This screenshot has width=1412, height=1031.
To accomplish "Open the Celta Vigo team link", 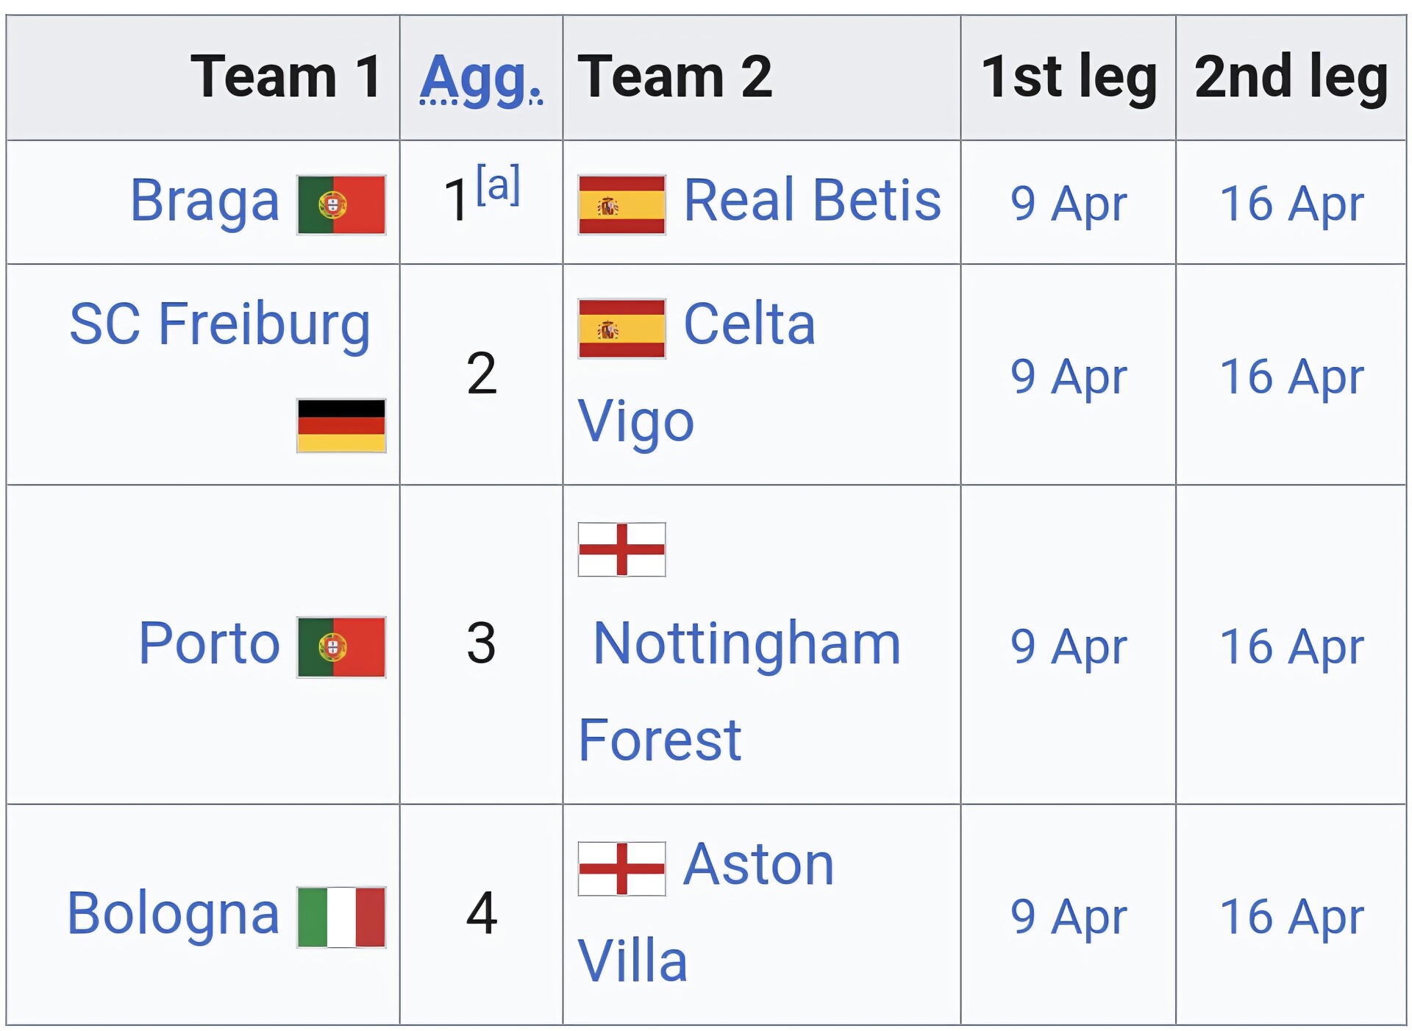I will tap(749, 324).
